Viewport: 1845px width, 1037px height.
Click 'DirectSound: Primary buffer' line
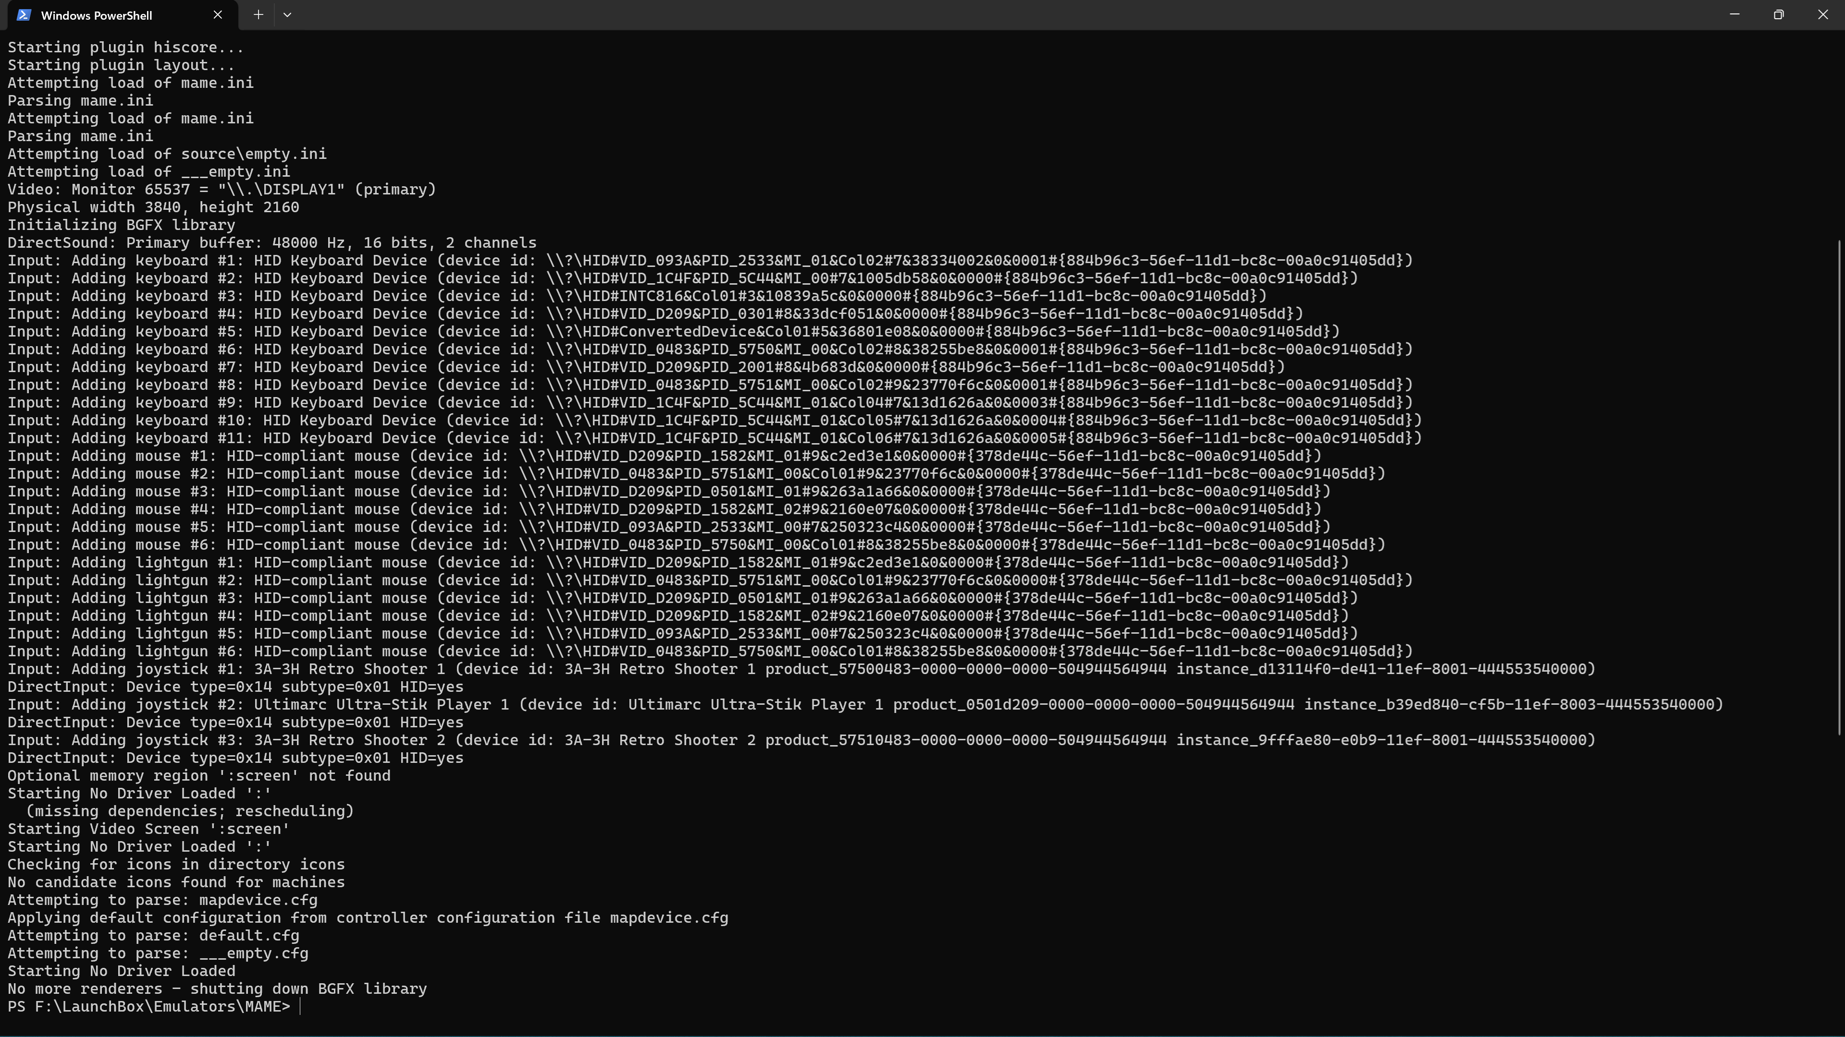272,242
